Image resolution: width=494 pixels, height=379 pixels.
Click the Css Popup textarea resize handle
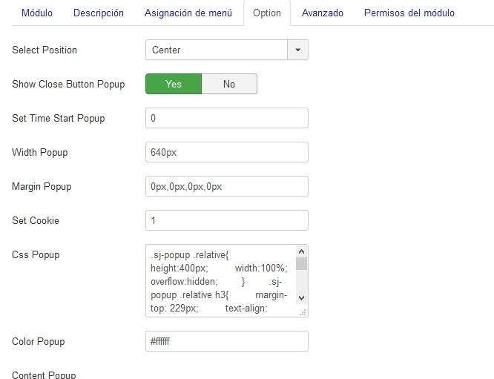tap(303, 312)
